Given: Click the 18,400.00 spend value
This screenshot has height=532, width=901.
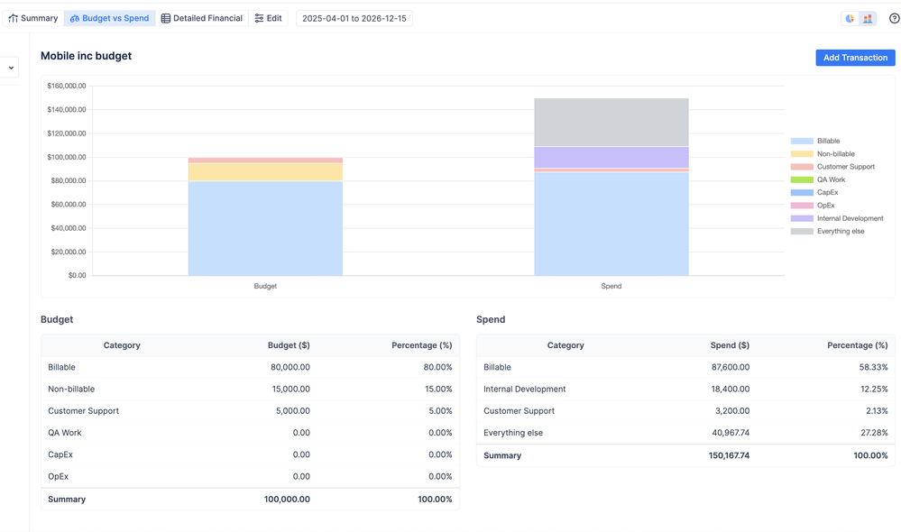Looking at the screenshot, I should (731, 389).
